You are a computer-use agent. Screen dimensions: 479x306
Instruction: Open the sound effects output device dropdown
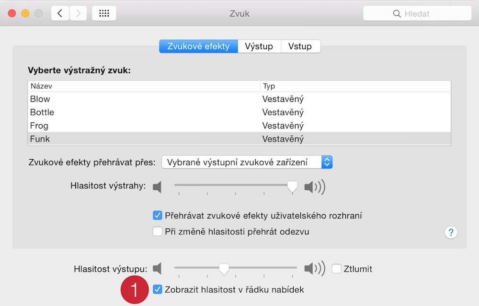click(x=247, y=162)
